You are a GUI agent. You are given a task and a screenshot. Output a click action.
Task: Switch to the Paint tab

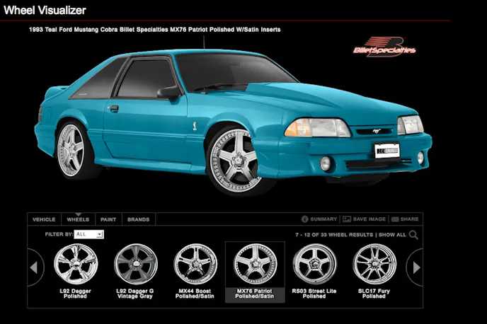tap(108, 219)
